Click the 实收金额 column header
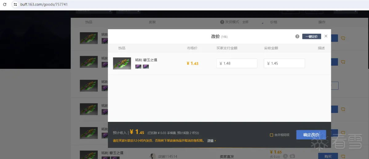Screen dimensions: 369x159 [271, 48]
